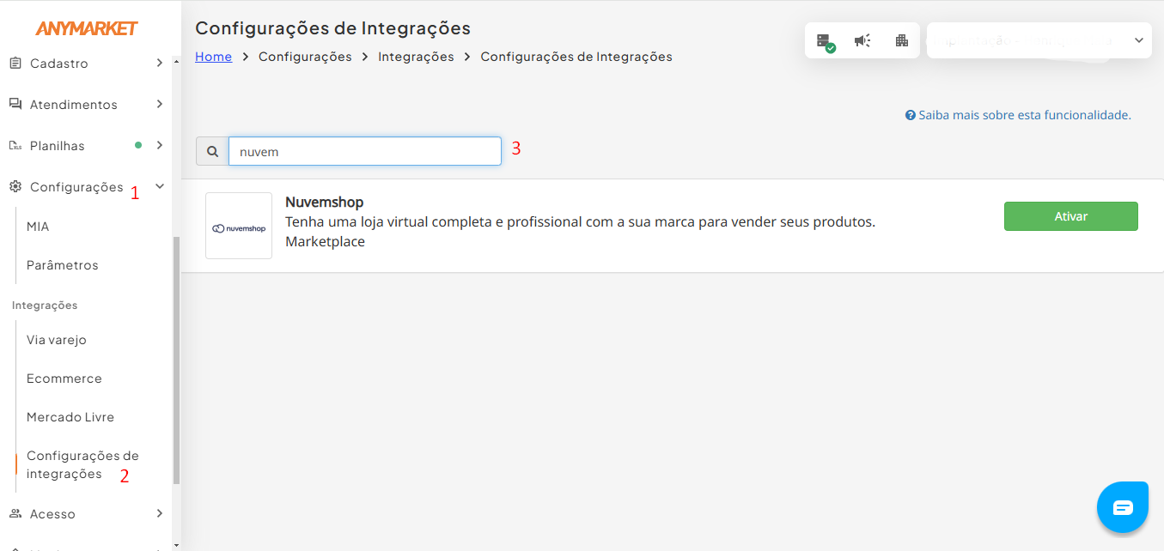This screenshot has width=1164, height=551.
Task: Click the Planilhas green status dot
Action: [138, 145]
